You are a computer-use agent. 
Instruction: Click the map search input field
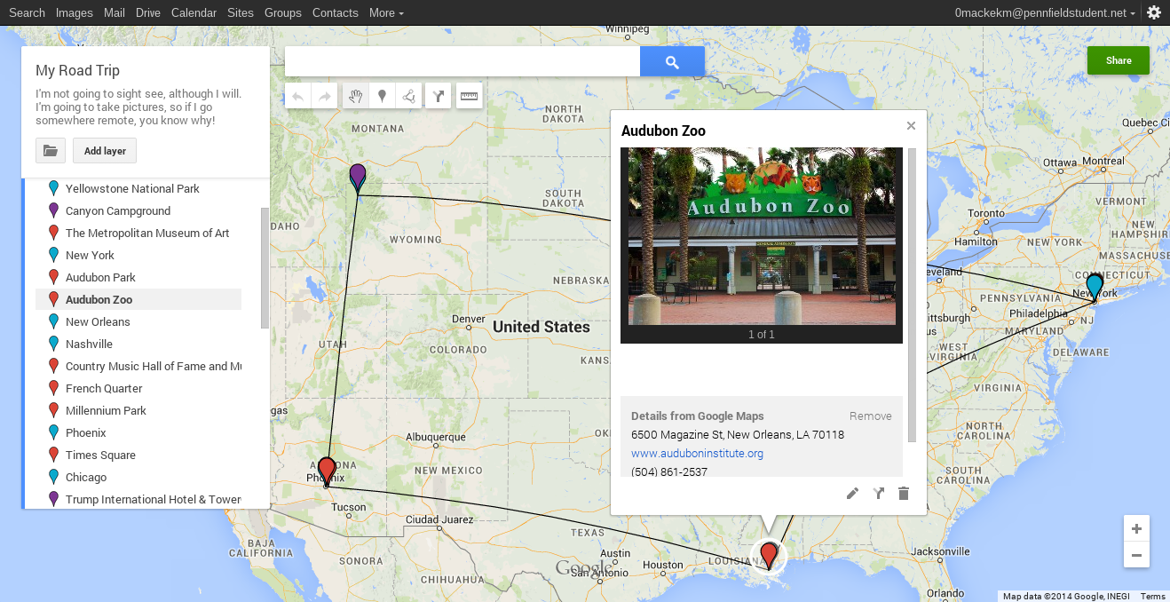pos(462,61)
